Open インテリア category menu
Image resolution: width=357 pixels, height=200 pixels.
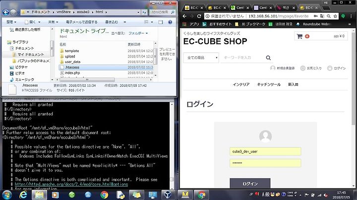[x=241, y=84]
